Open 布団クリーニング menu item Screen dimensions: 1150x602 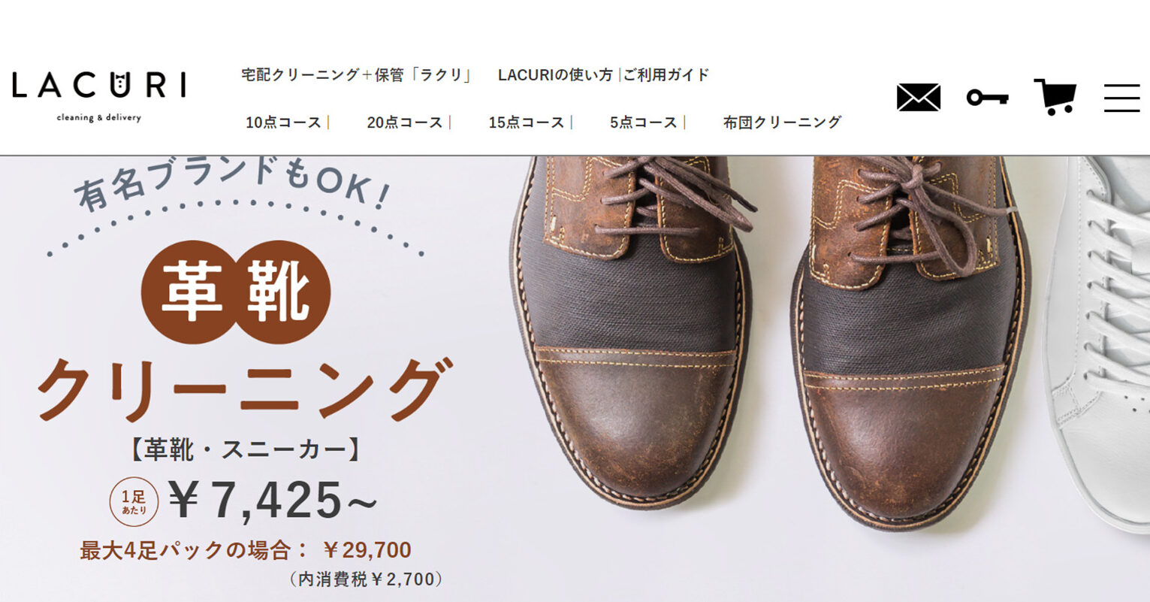(x=782, y=123)
